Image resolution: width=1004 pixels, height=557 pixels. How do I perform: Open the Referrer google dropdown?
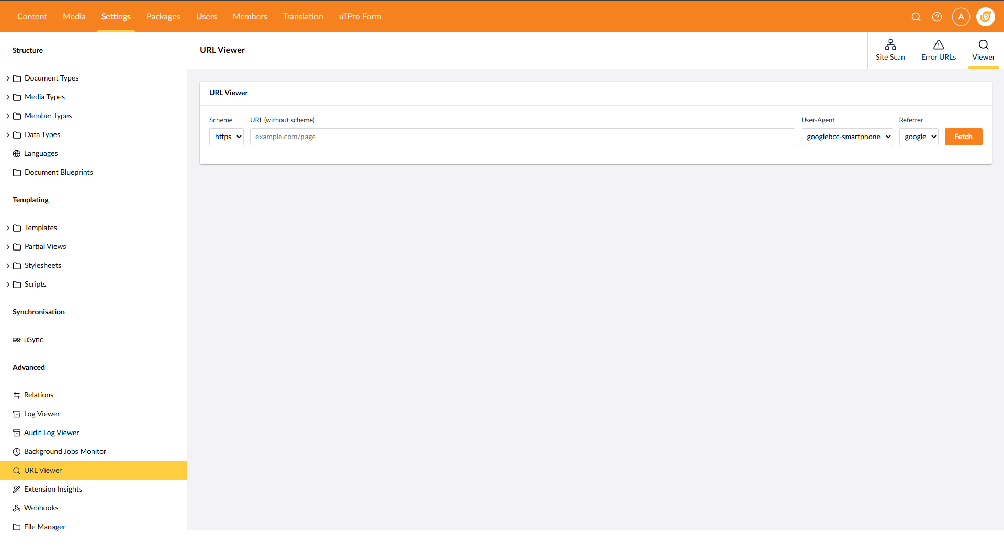click(x=919, y=137)
